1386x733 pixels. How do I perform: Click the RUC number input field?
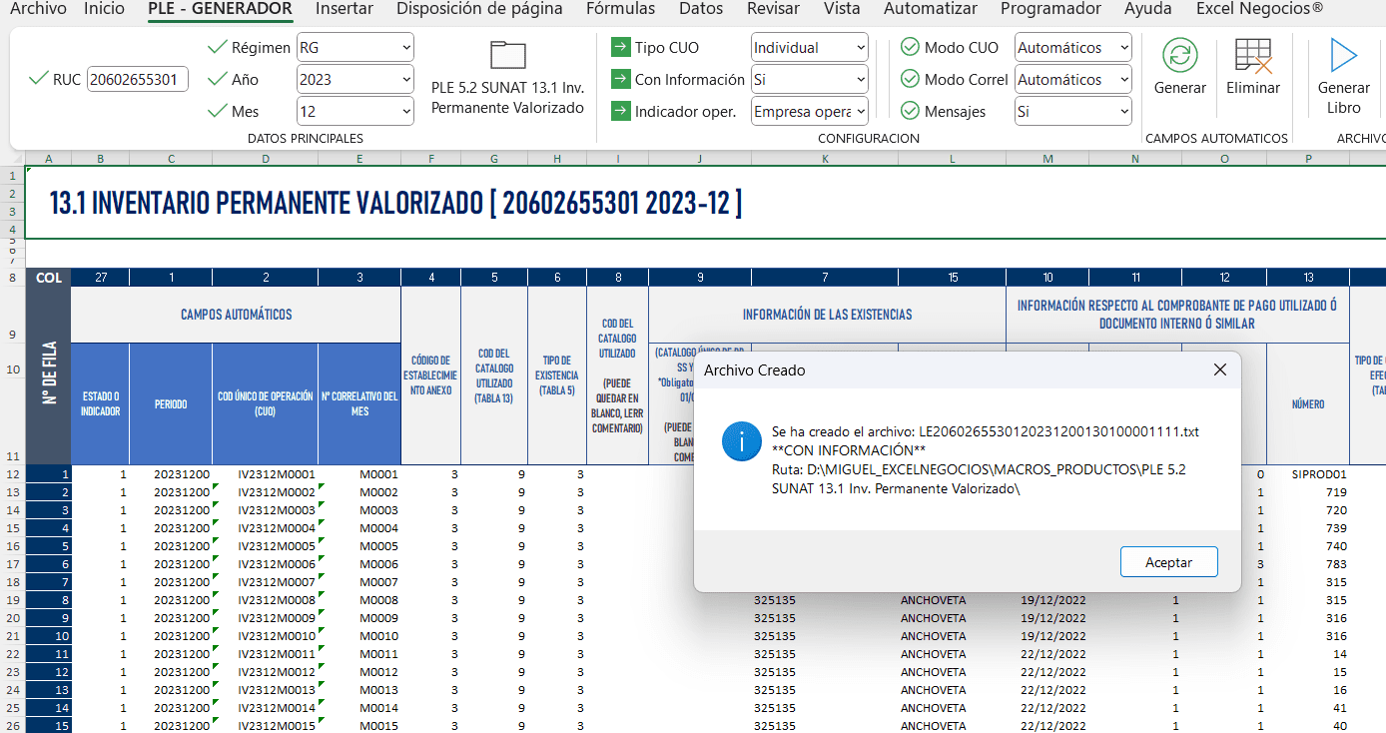click(138, 80)
